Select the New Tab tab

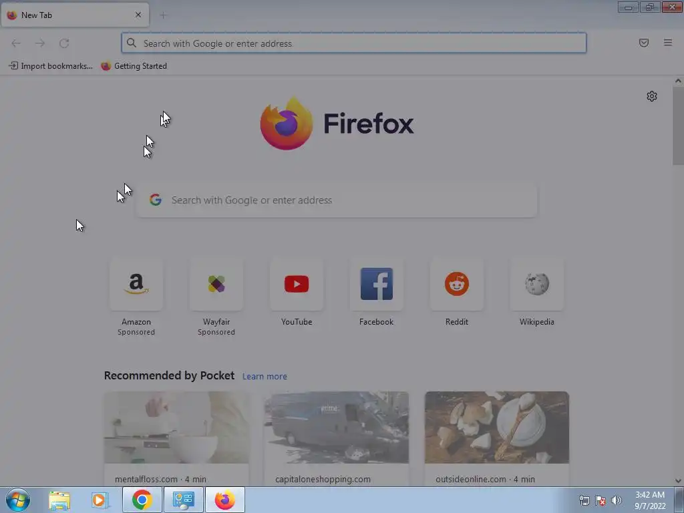click(x=75, y=15)
